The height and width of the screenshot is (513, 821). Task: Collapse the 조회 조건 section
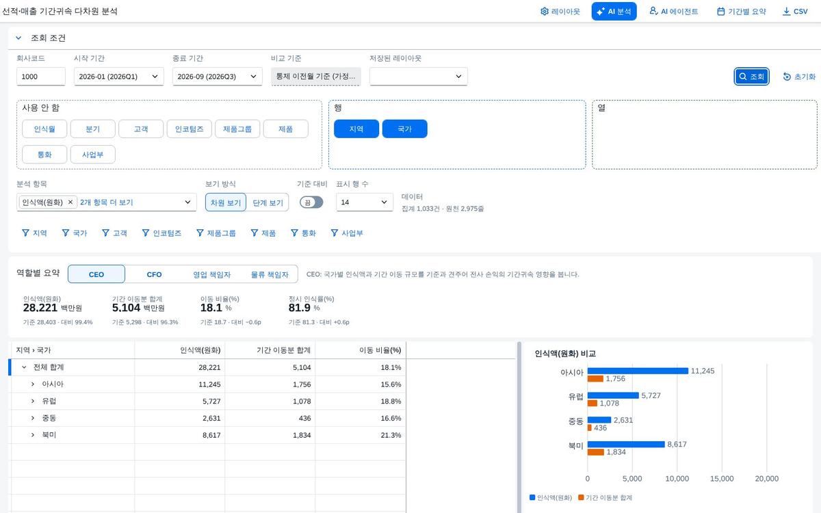point(18,38)
